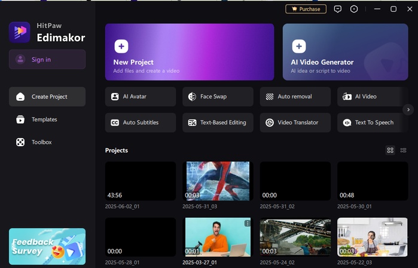
Task: Open the Feedback Survey banner
Action: tap(47, 247)
